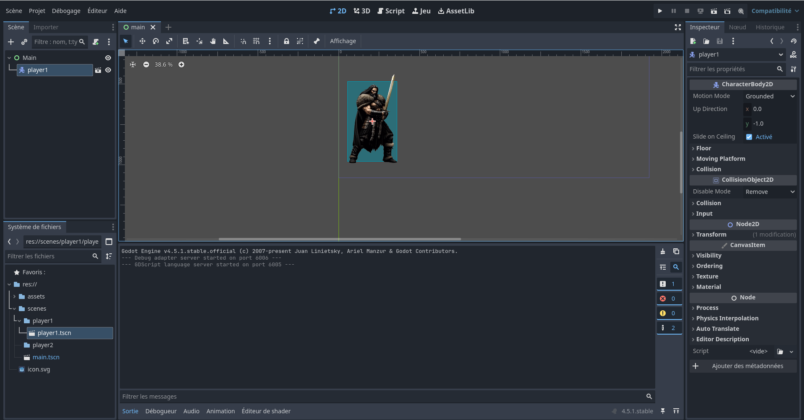Click the Ruler mode tool

(226, 41)
